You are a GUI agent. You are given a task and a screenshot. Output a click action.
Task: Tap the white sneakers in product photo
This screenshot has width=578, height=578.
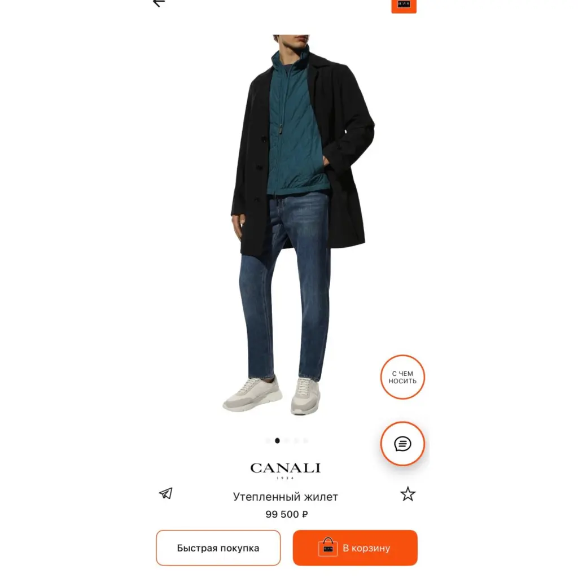272,395
